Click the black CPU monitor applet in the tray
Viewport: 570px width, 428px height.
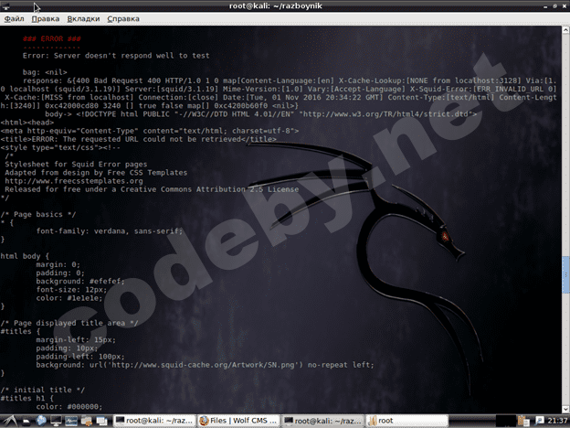(x=506, y=421)
